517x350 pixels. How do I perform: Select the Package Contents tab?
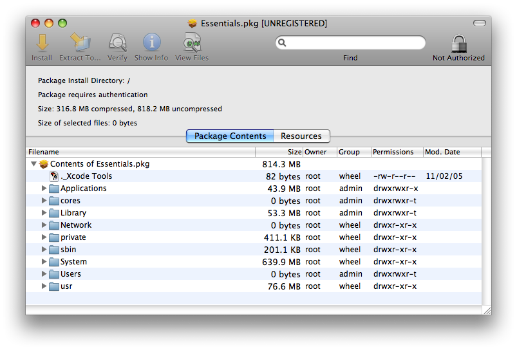click(230, 136)
